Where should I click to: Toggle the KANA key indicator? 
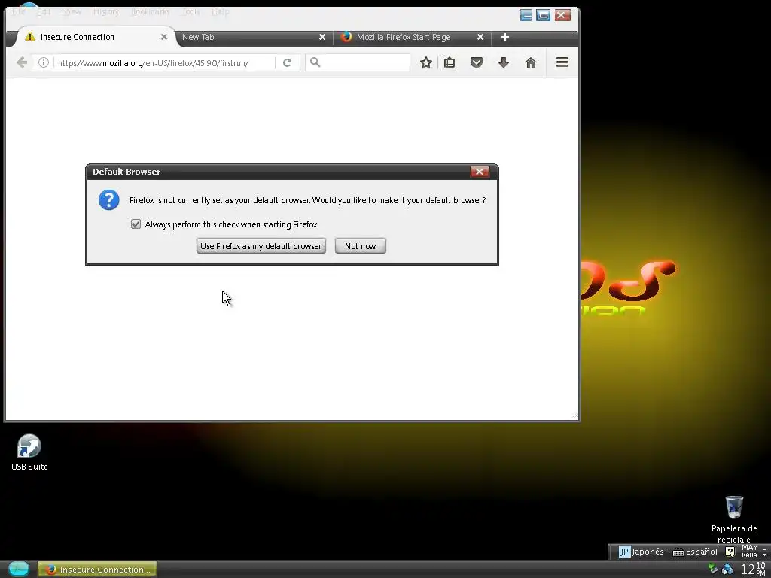click(x=749, y=555)
